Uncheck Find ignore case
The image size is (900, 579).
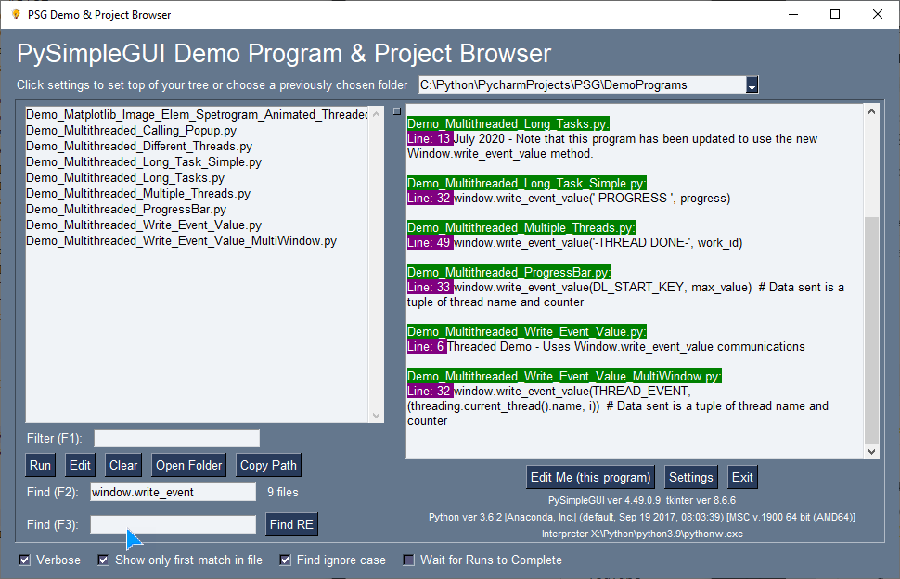click(284, 560)
